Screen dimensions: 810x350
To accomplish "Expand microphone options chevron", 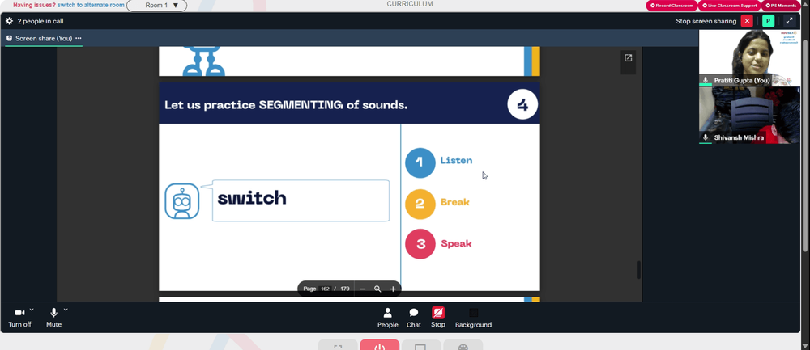I will tap(66, 310).
